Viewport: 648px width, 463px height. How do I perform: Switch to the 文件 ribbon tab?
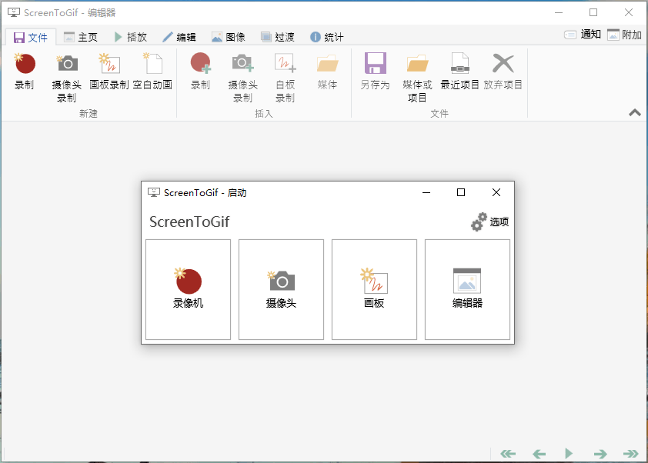pyautogui.click(x=31, y=38)
